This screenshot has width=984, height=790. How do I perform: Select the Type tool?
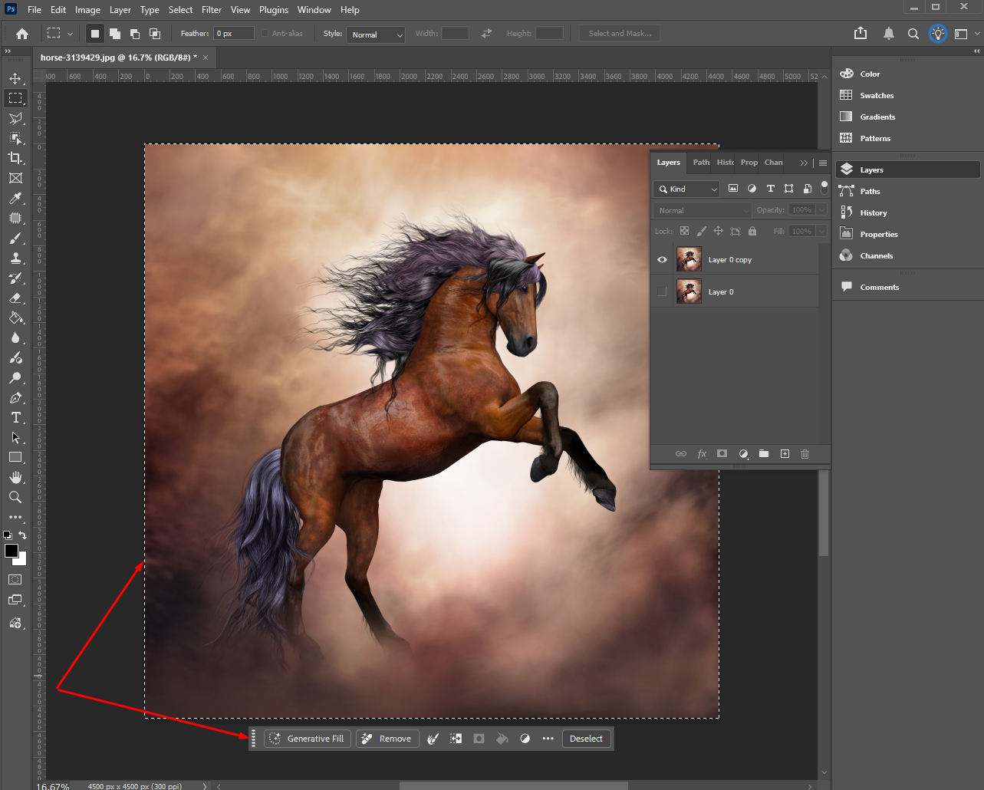tap(16, 418)
